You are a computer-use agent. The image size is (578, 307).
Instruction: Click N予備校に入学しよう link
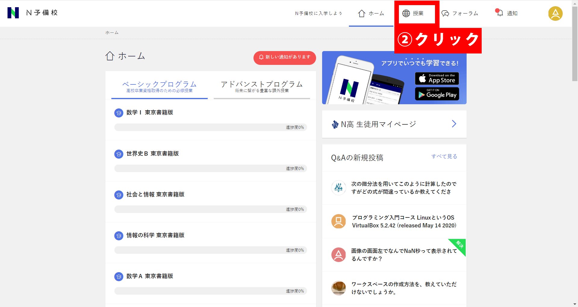319,14
